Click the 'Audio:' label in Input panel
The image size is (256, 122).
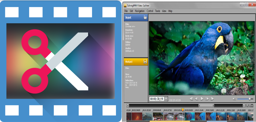pos(128,48)
